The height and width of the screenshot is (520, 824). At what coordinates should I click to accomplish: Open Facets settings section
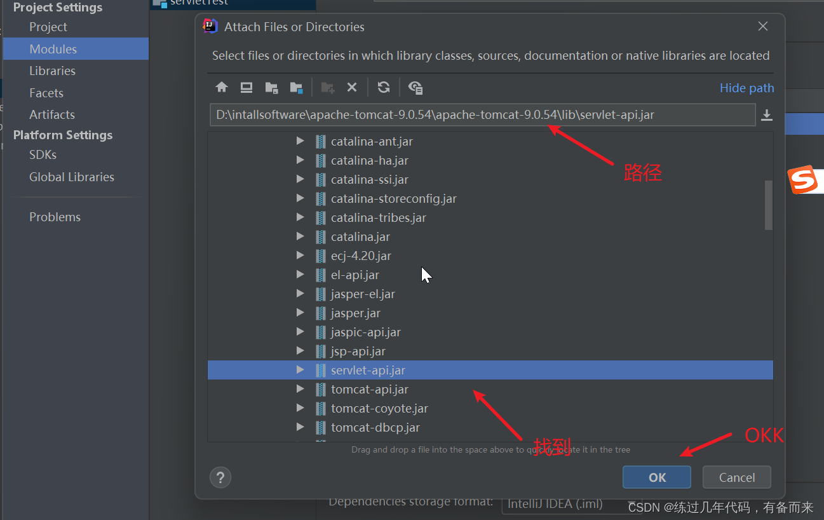46,93
